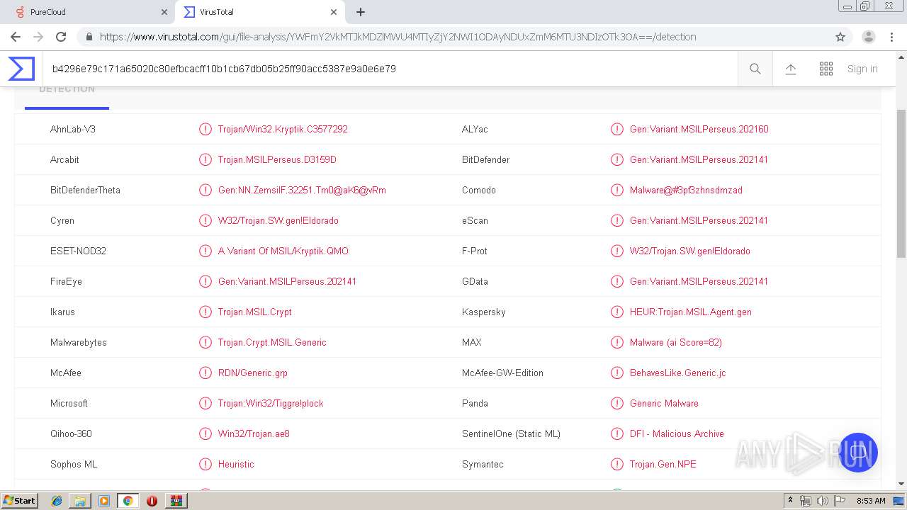Select Gen:Variant.MSILPerseus.202160 text
The height and width of the screenshot is (510, 907).
point(699,129)
